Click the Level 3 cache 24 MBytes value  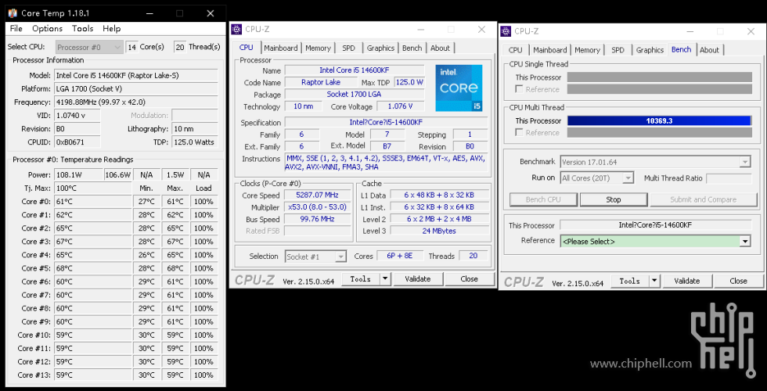click(x=439, y=231)
